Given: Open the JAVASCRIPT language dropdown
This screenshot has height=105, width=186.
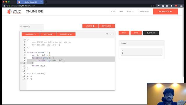Looking at the screenshot, I should [x=31, y=34].
